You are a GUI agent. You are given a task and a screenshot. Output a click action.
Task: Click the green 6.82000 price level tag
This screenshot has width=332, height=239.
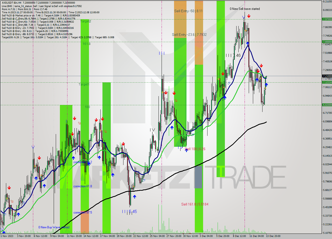[x=327, y=105]
